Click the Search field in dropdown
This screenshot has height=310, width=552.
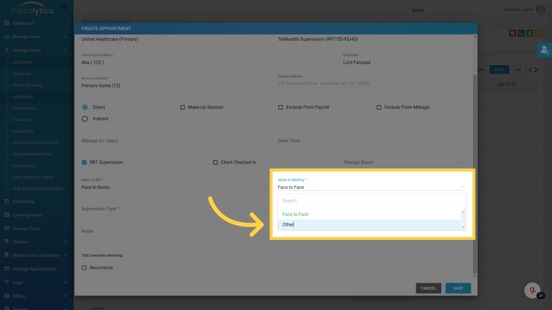(371, 201)
